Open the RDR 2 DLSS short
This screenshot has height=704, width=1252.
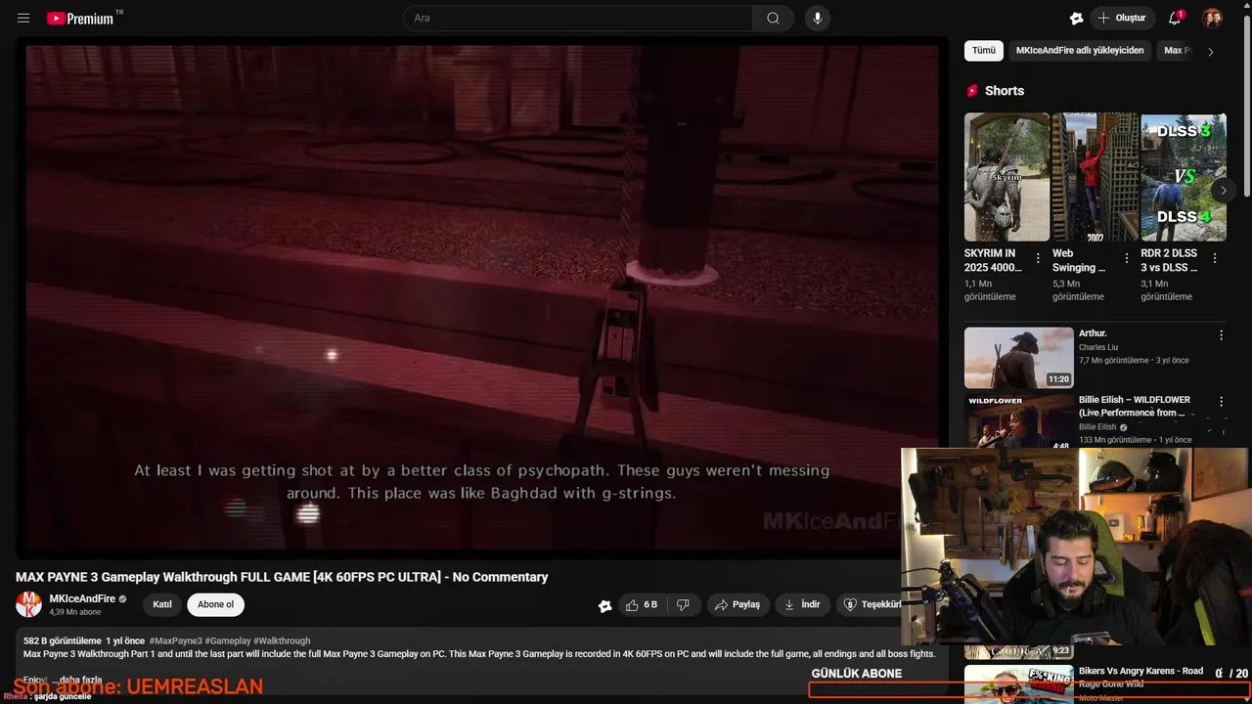pyautogui.click(x=1183, y=177)
